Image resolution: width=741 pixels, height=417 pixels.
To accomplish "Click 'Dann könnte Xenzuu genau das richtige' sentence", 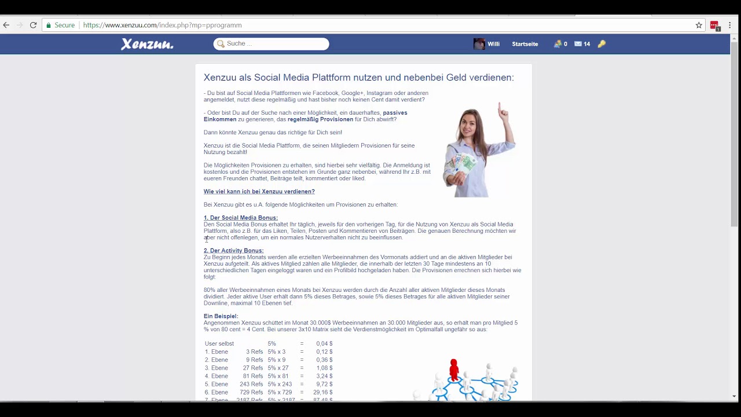I will 273,133.
